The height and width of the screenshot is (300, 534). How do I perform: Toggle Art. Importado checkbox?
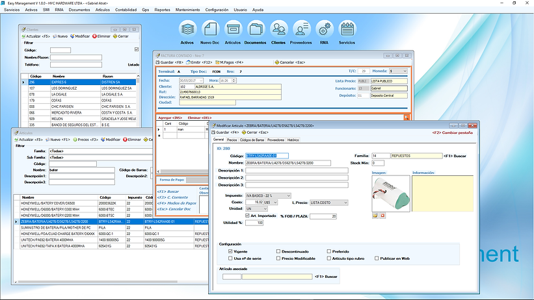tap(247, 216)
